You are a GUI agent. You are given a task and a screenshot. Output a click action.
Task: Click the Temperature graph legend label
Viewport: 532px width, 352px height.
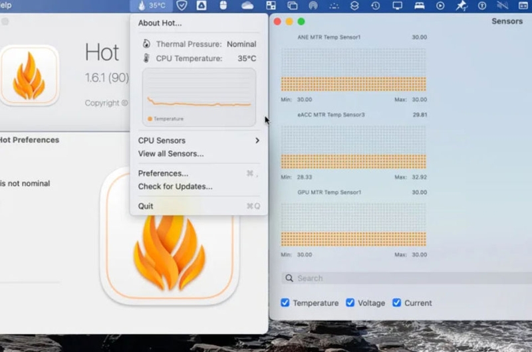pos(168,119)
